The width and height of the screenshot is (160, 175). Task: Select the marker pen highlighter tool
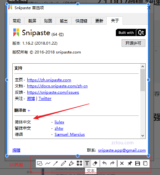(x=71, y=164)
